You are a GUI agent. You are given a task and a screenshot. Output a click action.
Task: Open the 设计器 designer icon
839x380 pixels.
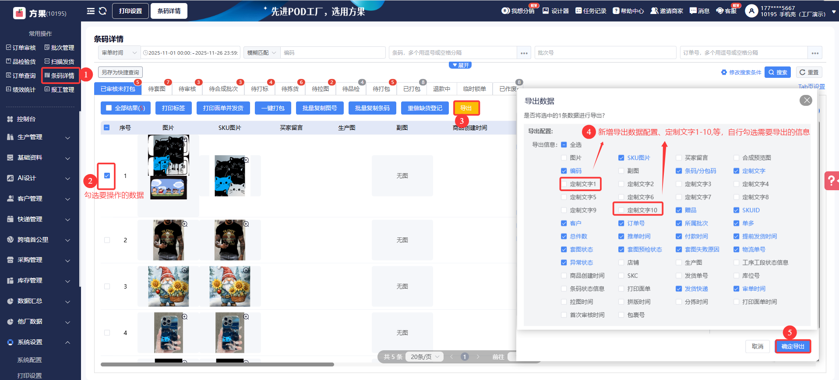[546, 11]
